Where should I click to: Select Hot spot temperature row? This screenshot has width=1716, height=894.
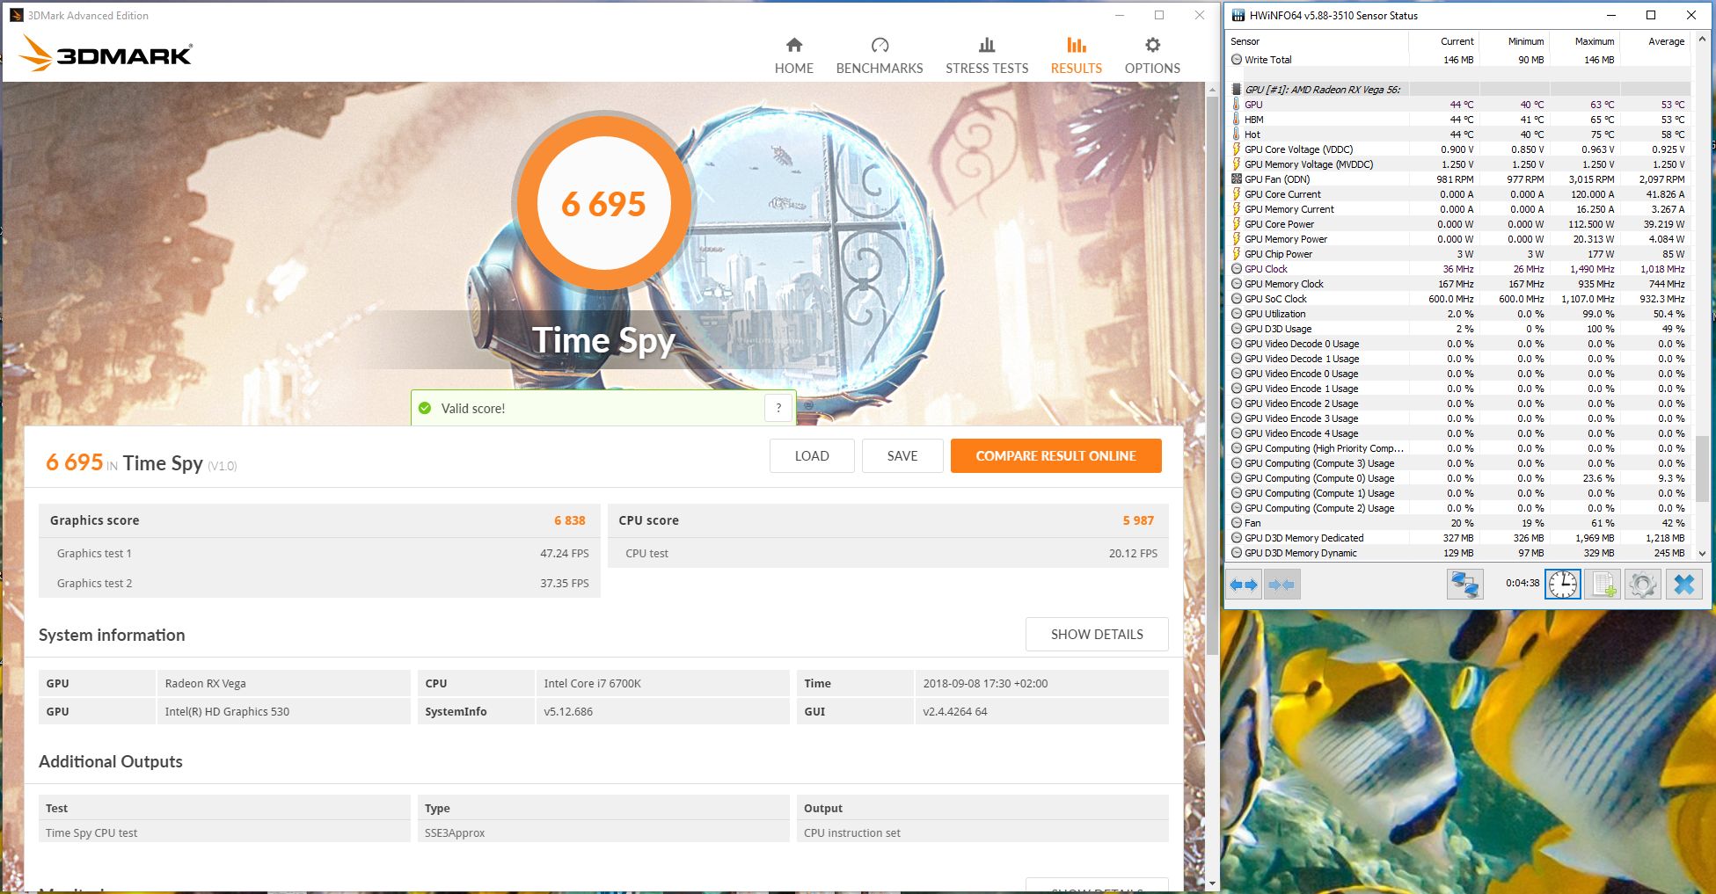pos(1458,134)
